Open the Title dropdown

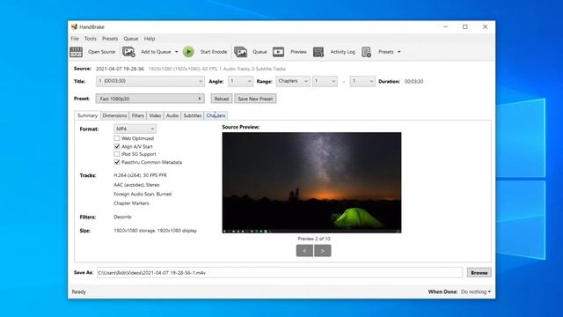(x=150, y=81)
